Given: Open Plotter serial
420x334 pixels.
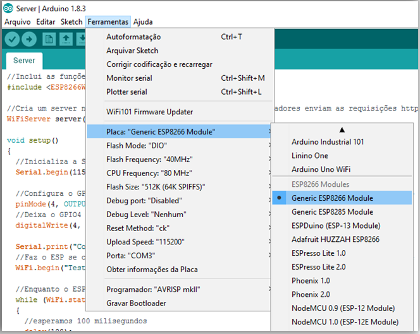Looking at the screenshot, I should tap(180, 92).
